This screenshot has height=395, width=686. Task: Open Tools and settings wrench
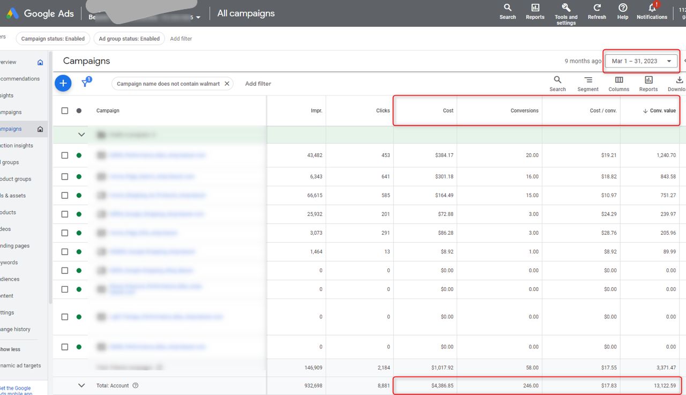(x=565, y=8)
